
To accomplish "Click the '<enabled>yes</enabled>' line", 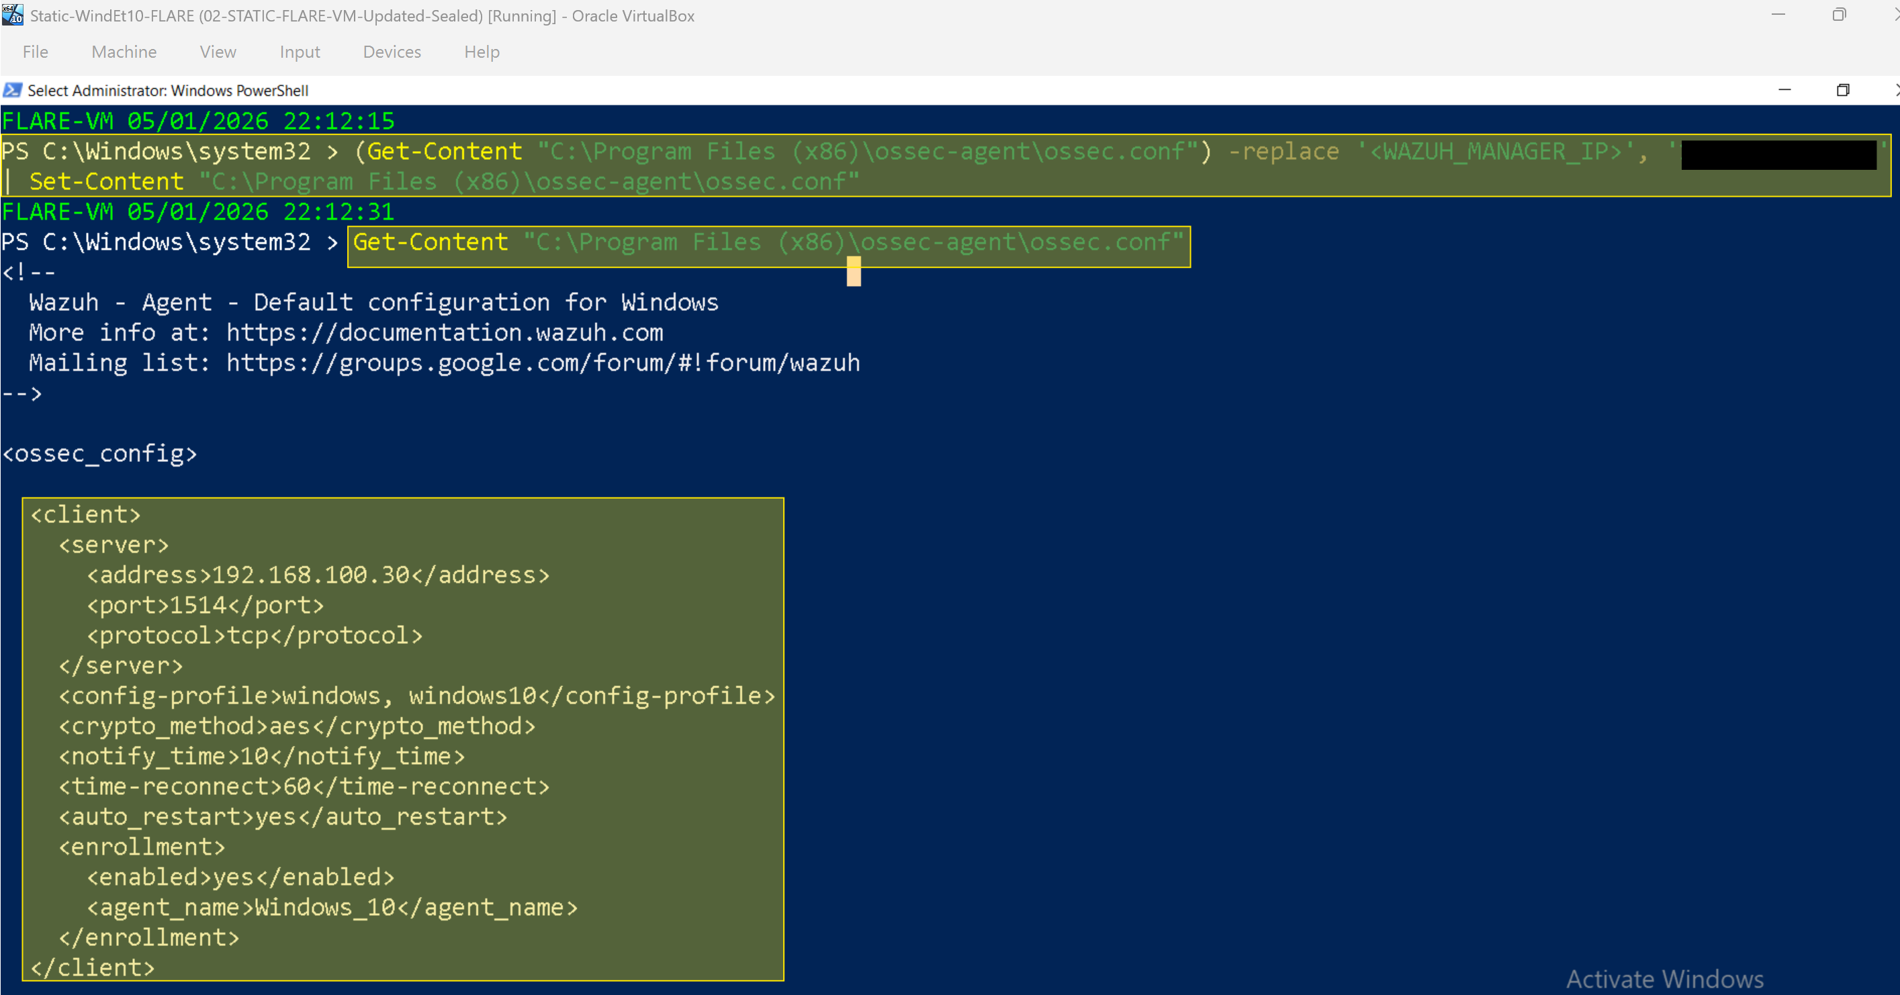I will [240, 876].
